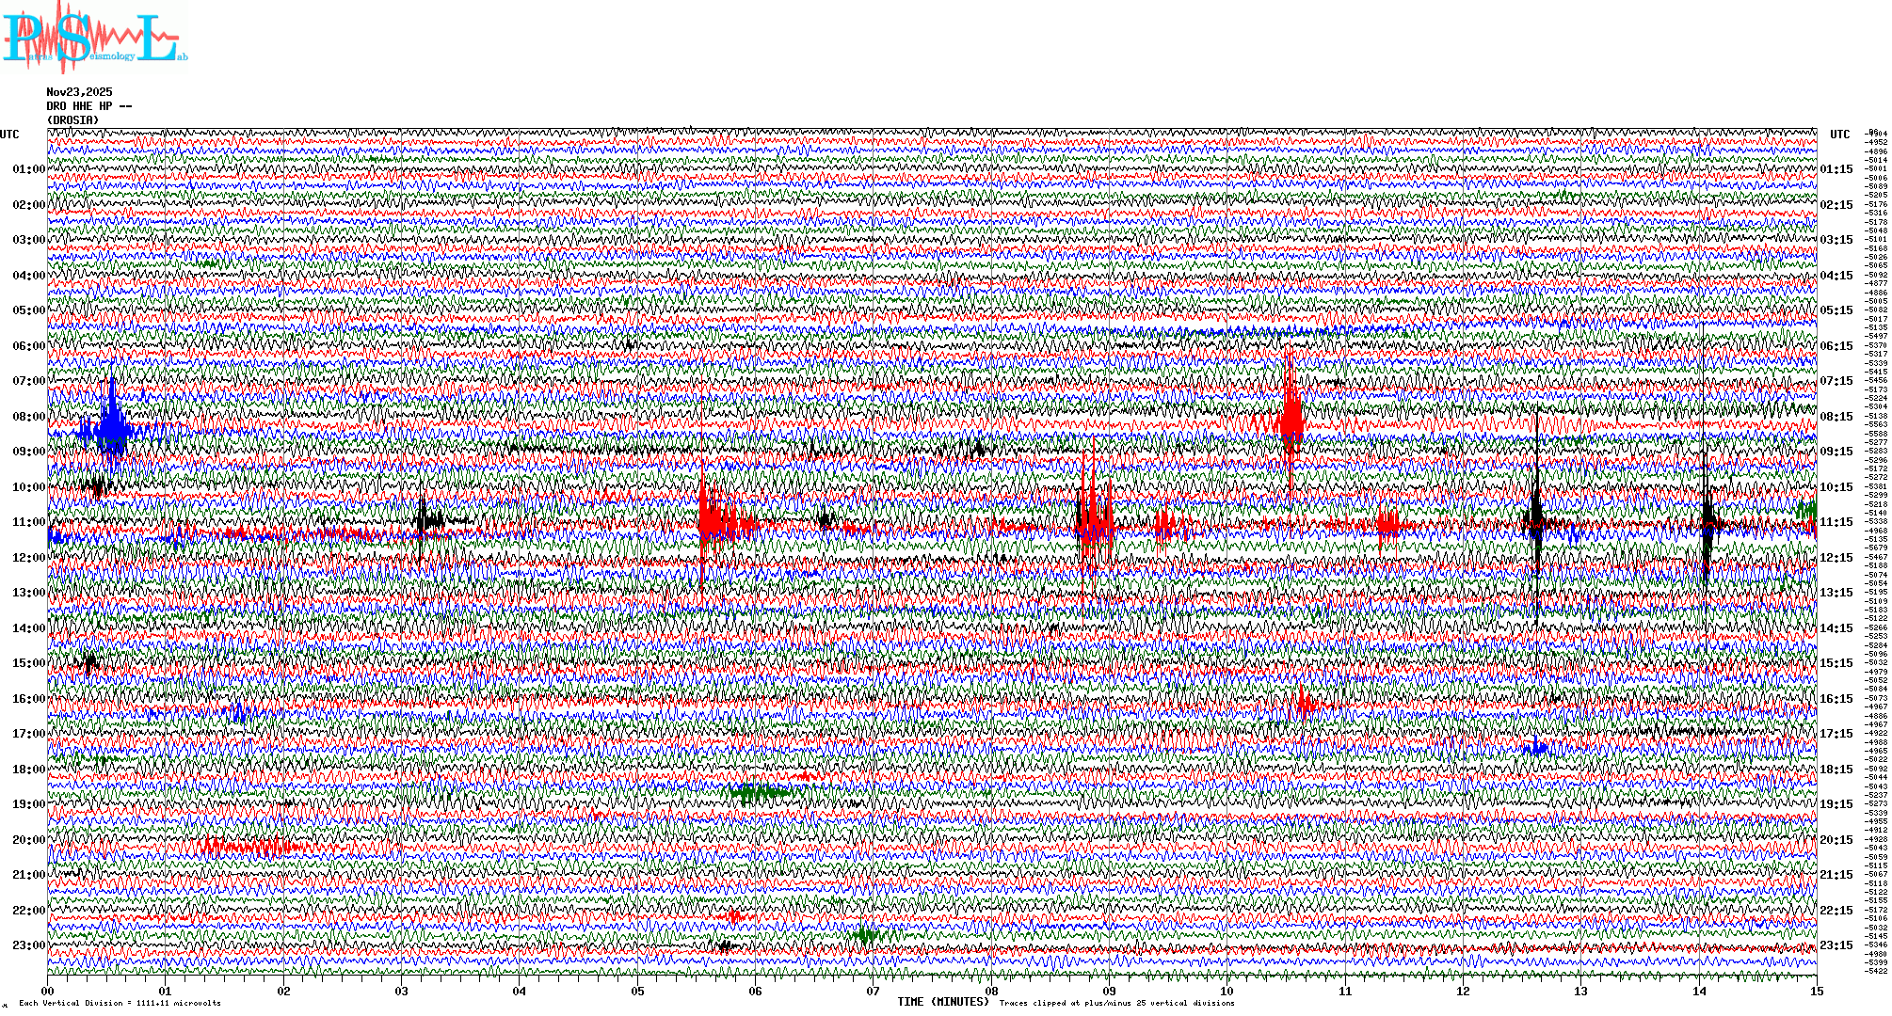Click the black spike event near minute 14
This screenshot has width=1892, height=1016.
click(1707, 523)
